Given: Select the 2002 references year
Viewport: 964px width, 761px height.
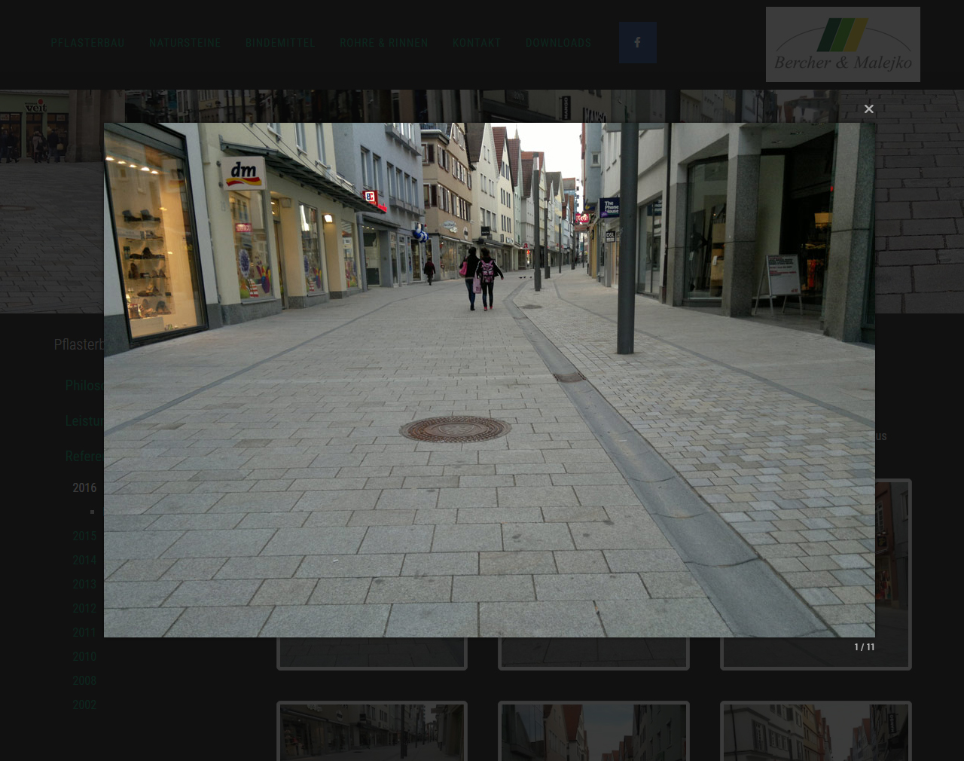Looking at the screenshot, I should 84,704.
